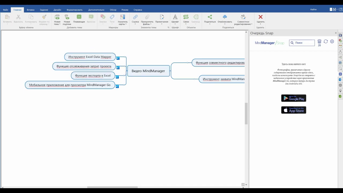The image size is (343, 193).
Task: Expand Ссылка dropdown arrow
Action: point(135,24)
